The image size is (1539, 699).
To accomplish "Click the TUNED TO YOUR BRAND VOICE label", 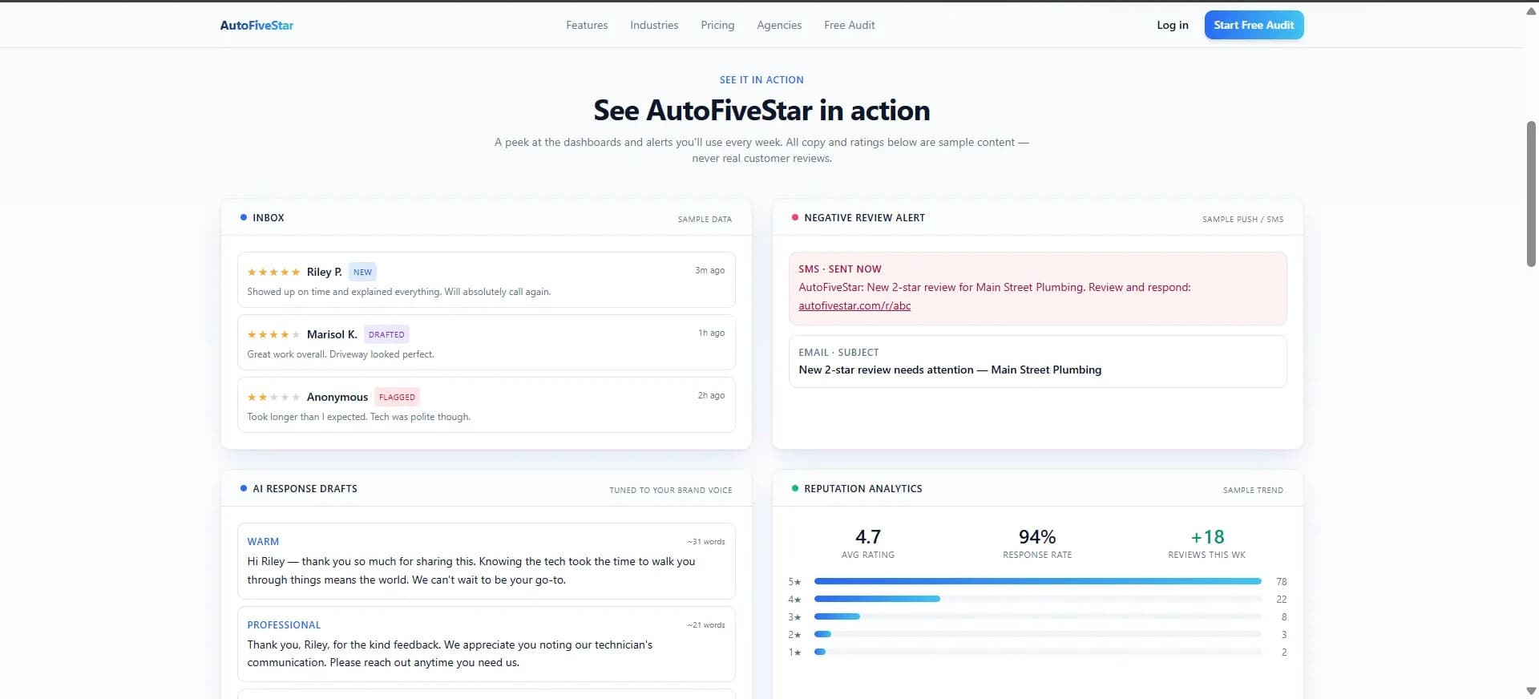I will pos(671,490).
